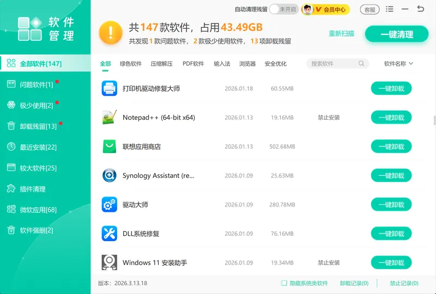Uninstall 打印机驱动修复大师 with 一键卸载
The width and height of the screenshot is (436, 294).
coord(391,88)
